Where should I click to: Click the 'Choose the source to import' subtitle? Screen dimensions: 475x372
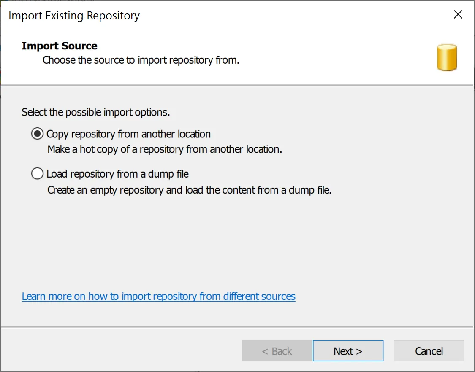click(141, 60)
